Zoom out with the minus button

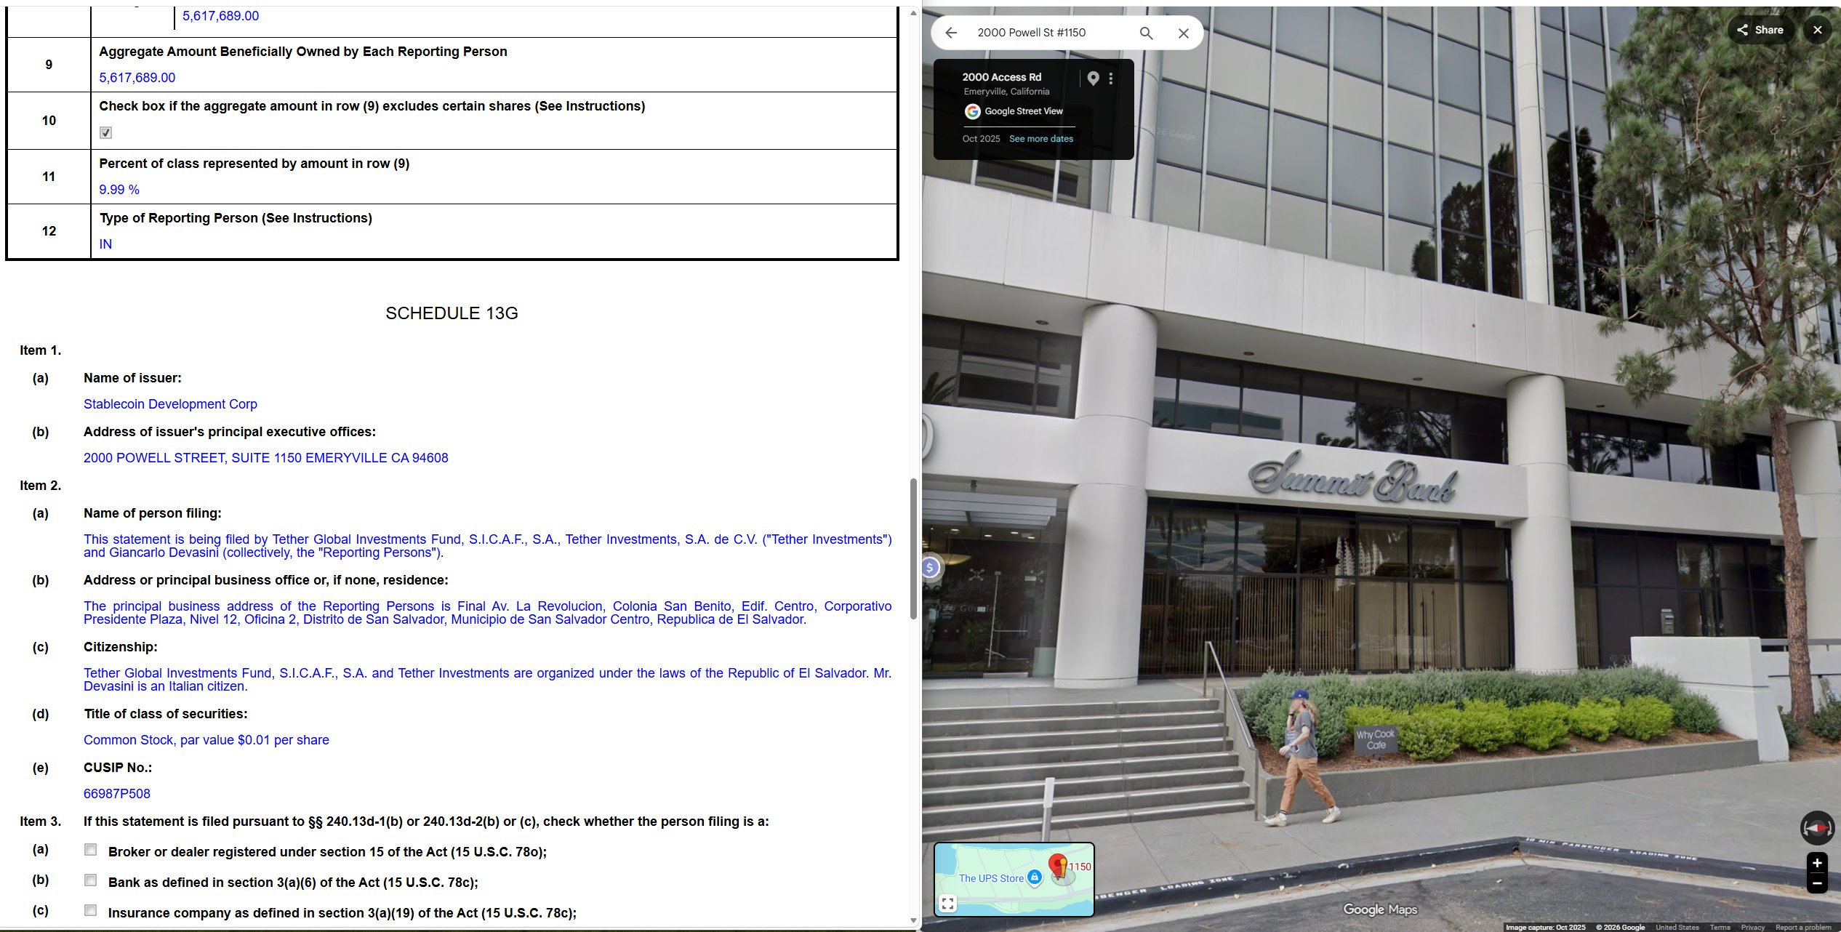[1816, 883]
